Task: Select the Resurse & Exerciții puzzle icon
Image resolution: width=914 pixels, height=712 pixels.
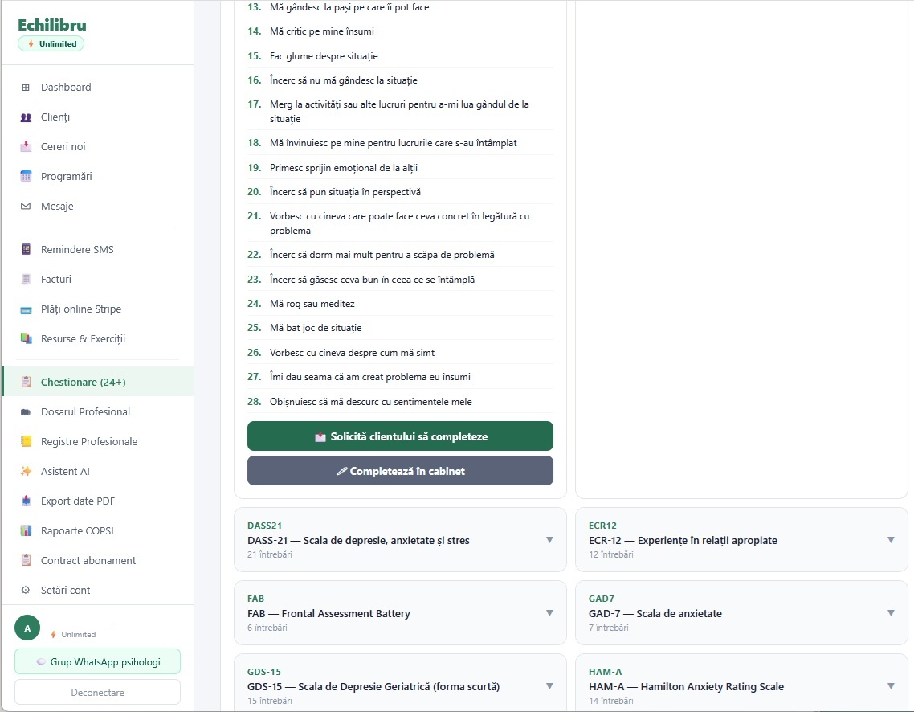Action: click(26, 338)
